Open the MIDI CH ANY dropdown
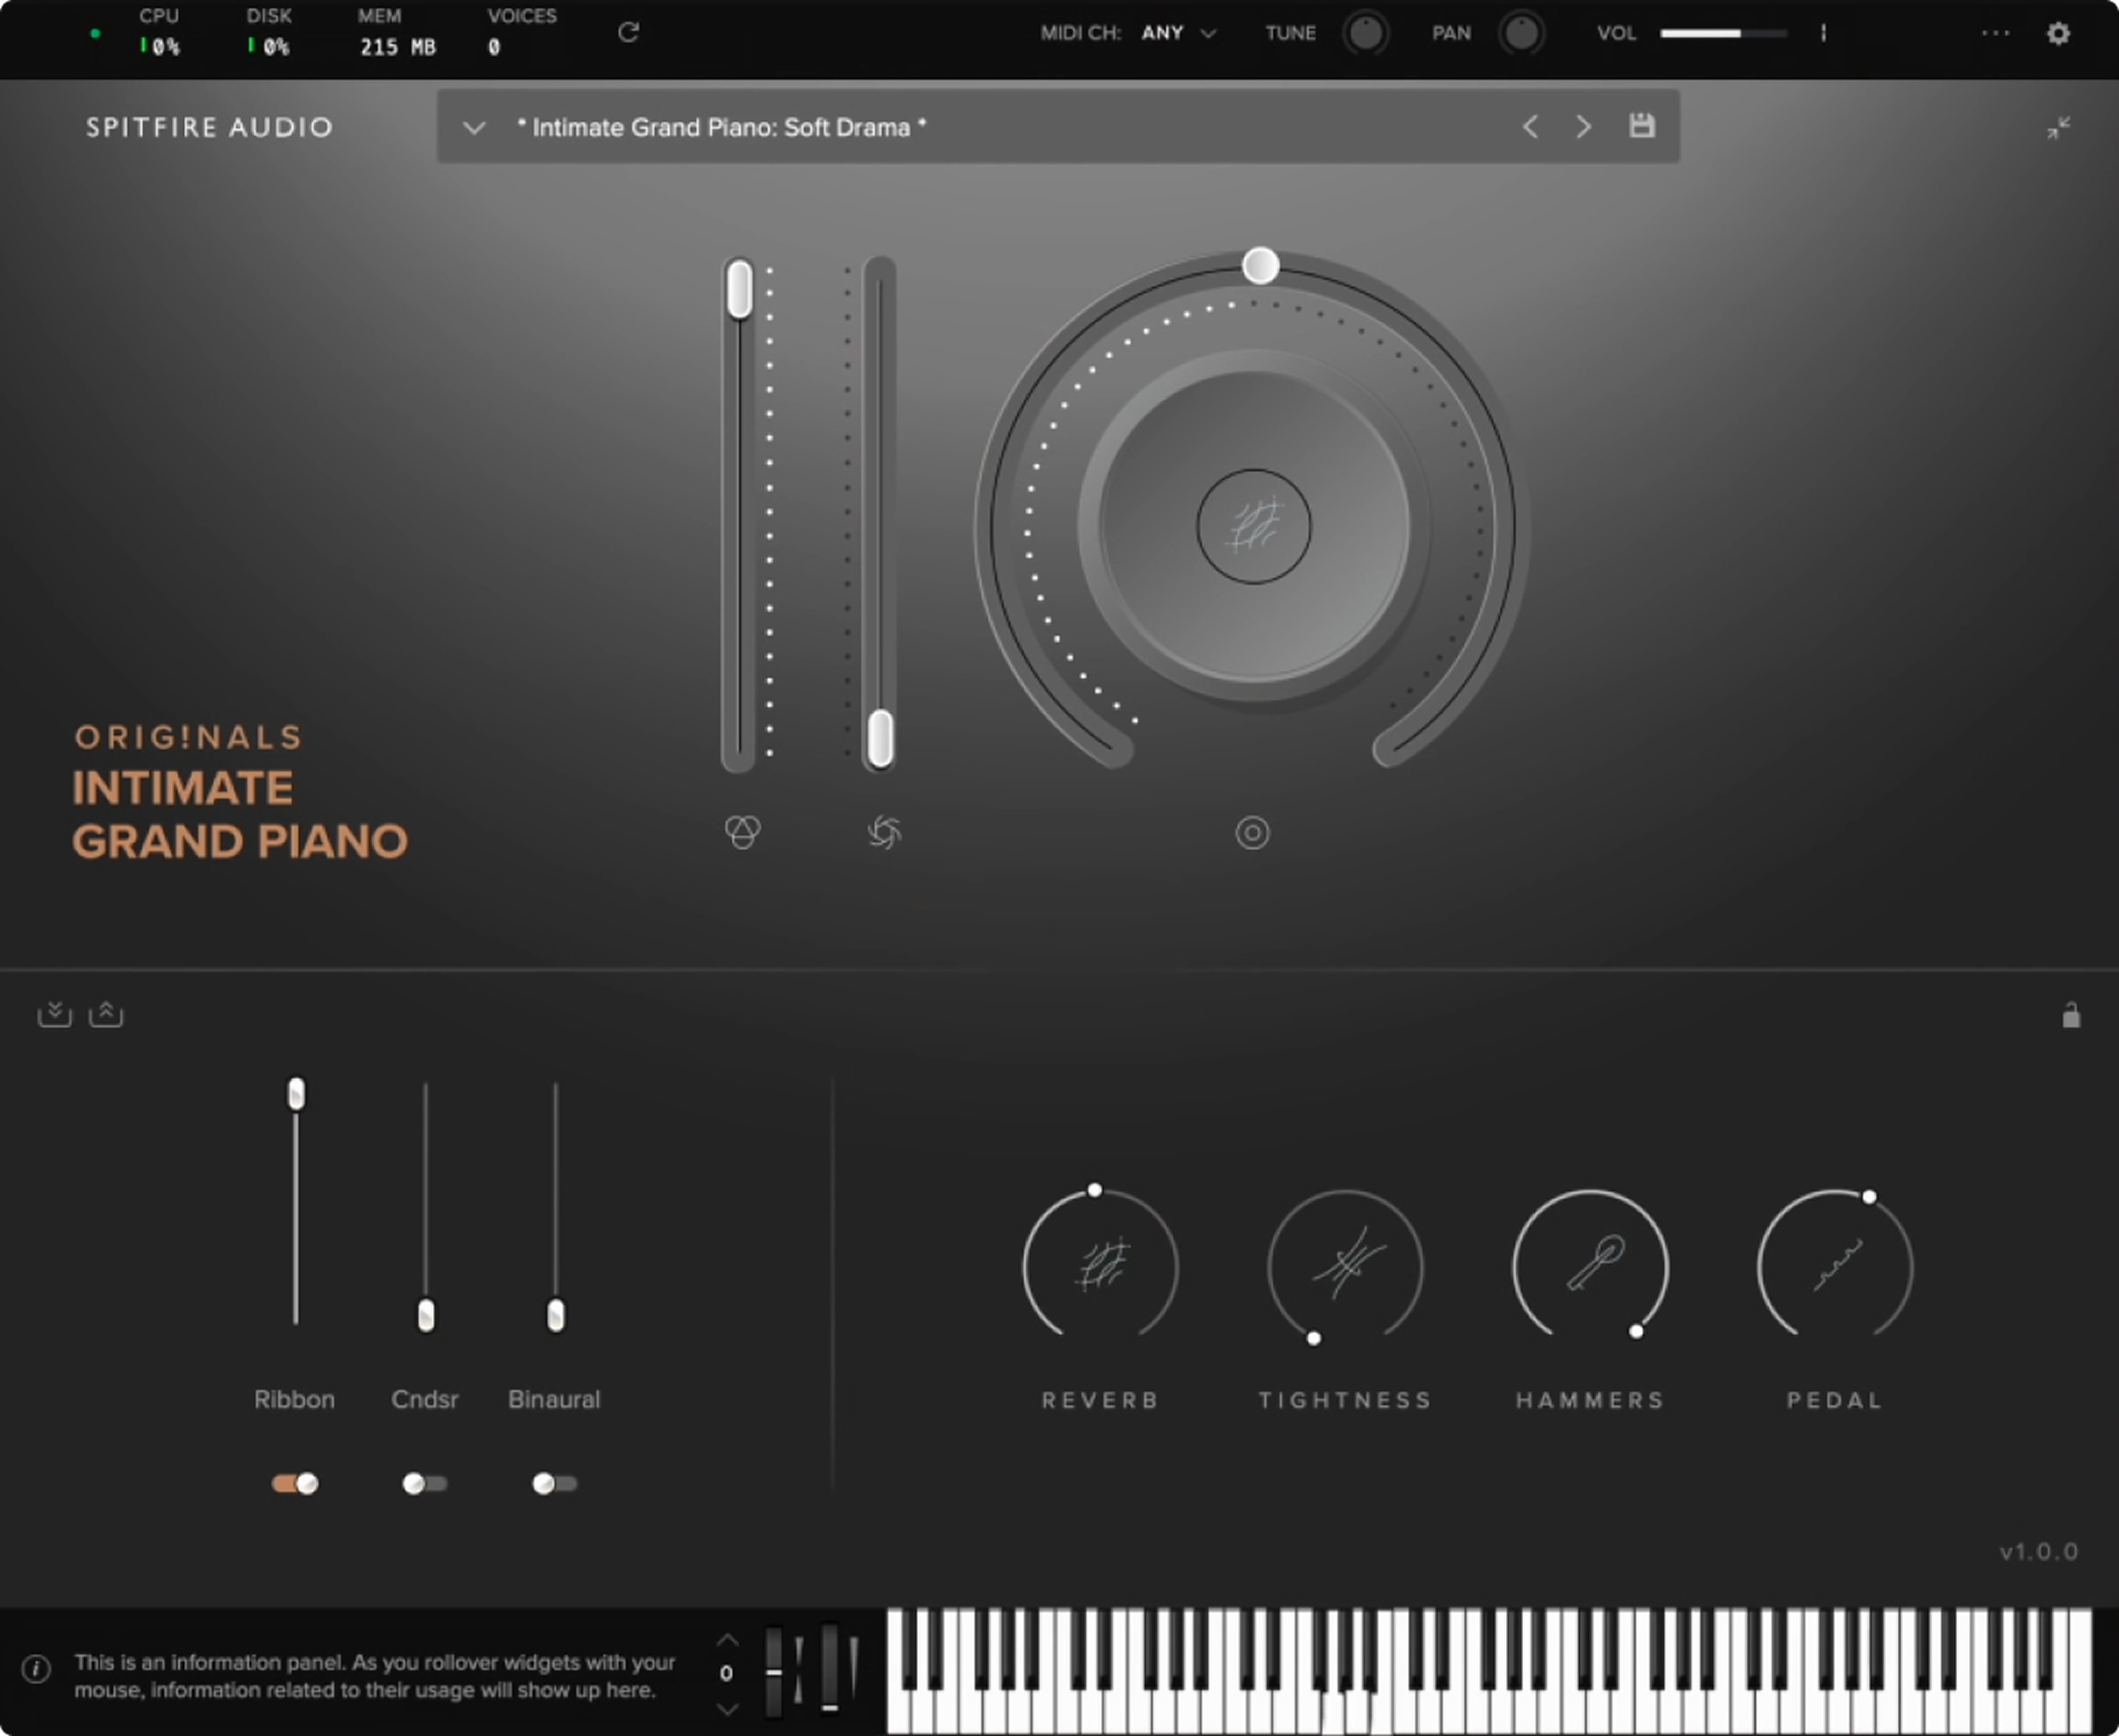The height and width of the screenshot is (1736, 2119). [1178, 33]
